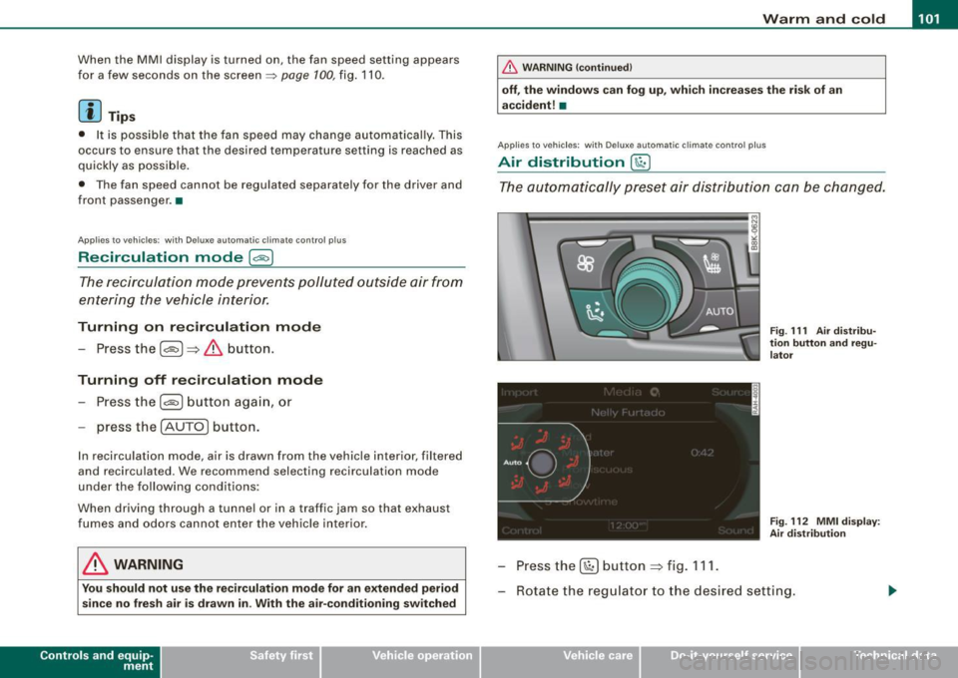The width and height of the screenshot is (958, 678).
Task: Open the Vehicle operation tab
Action: pyautogui.click(x=400, y=661)
